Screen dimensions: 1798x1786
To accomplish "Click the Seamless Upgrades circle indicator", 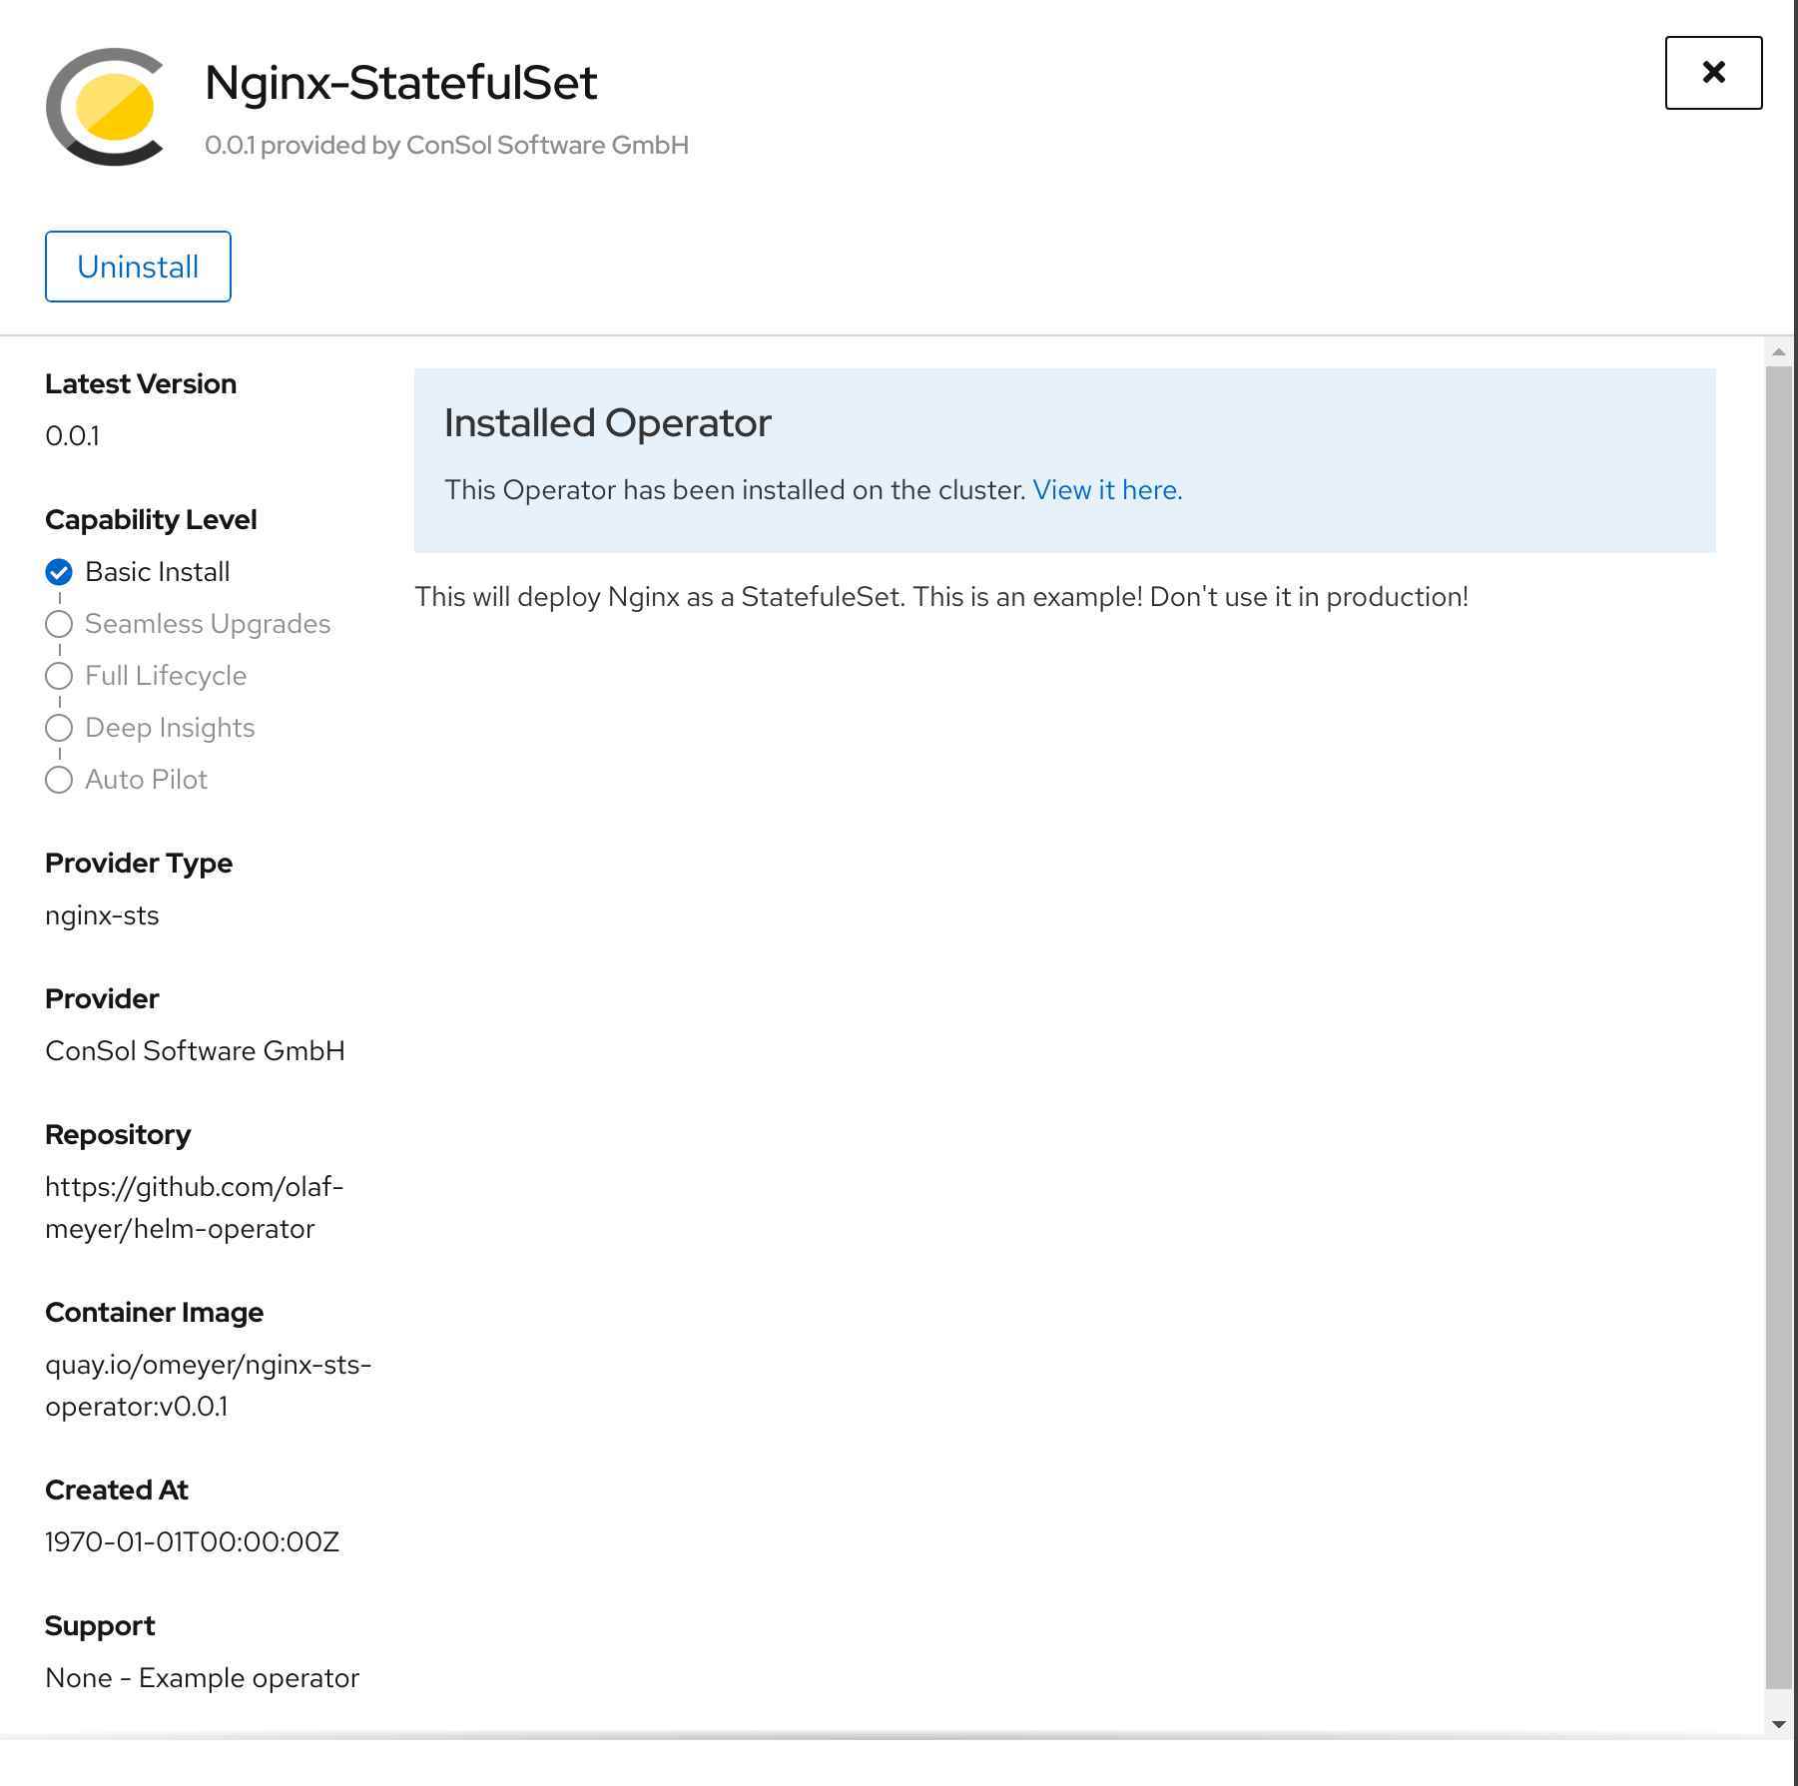I will pos(59,624).
